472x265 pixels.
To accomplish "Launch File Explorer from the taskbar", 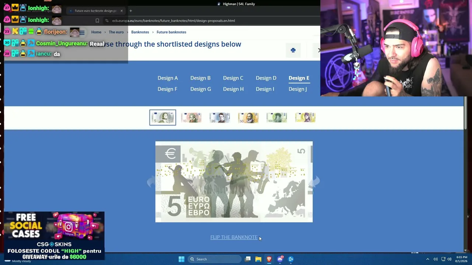I will pos(258,259).
